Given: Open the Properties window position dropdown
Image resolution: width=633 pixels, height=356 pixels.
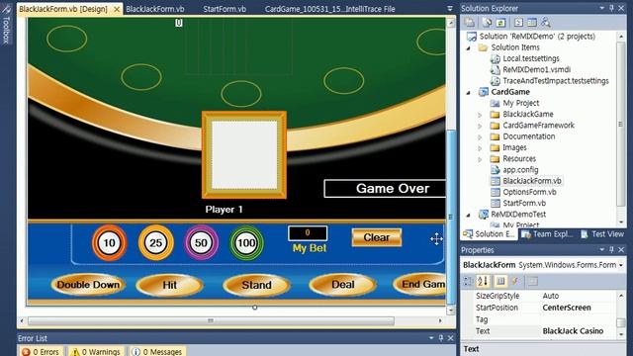Looking at the screenshot, I should (x=602, y=250).
